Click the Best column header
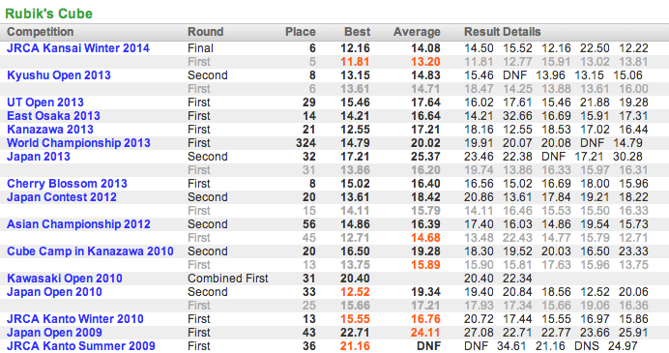The image size is (669, 353). tap(358, 32)
